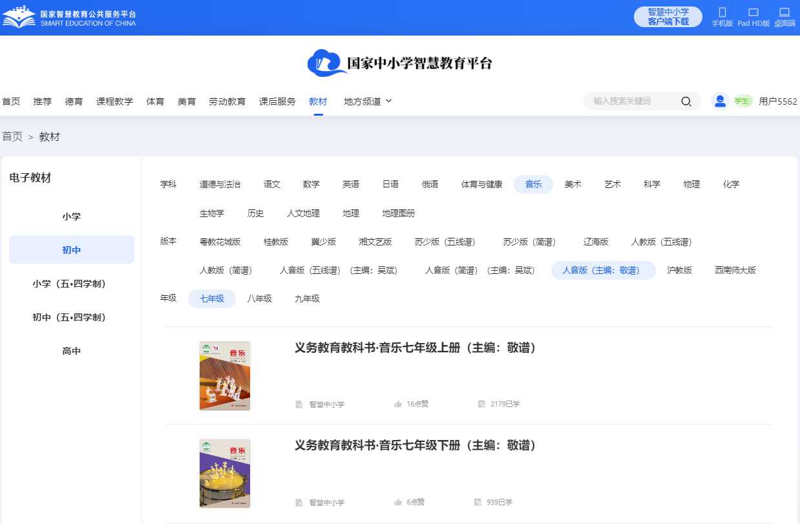The image size is (800, 524).
Task: Select 初中（五•四学制） in sidebar
Action: [72, 317]
